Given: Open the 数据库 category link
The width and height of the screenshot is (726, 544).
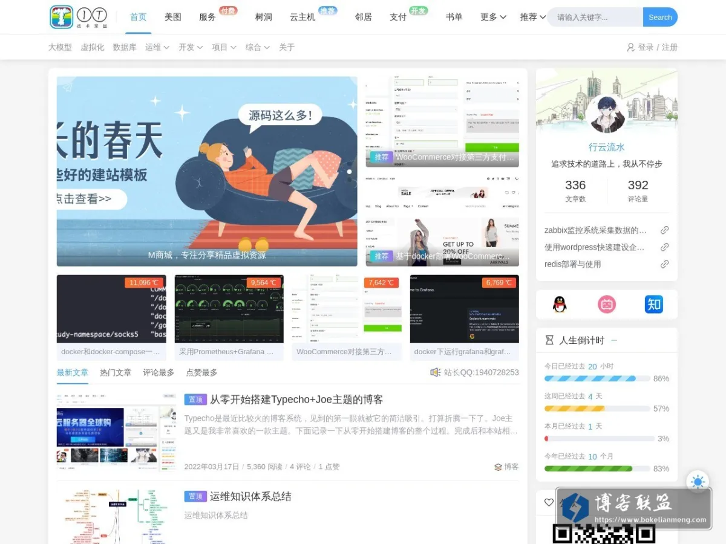Looking at the screenshot, I should pyautogui.click(x=125, y=47).
